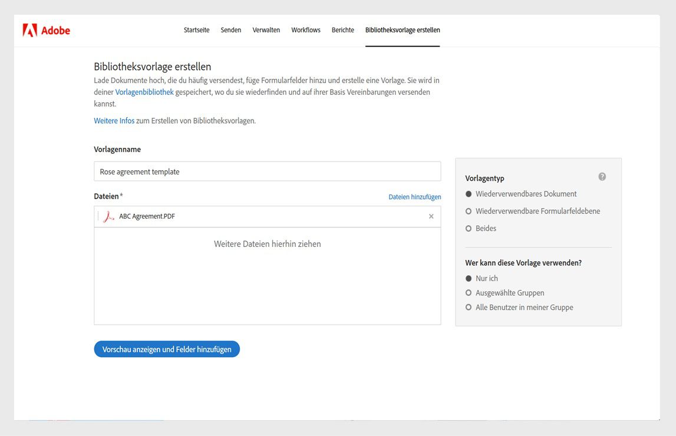
Task: Go to the Senden tab
Action: tap(231, 30)
